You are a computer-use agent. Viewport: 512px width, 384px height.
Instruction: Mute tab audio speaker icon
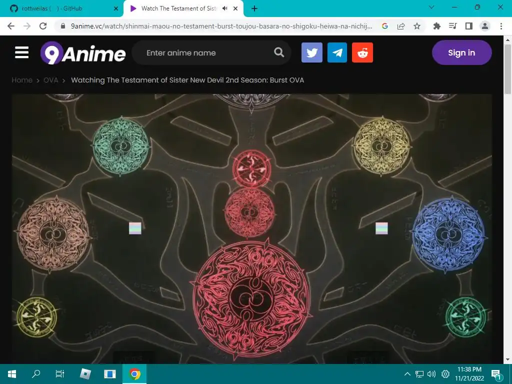[224, 8]
